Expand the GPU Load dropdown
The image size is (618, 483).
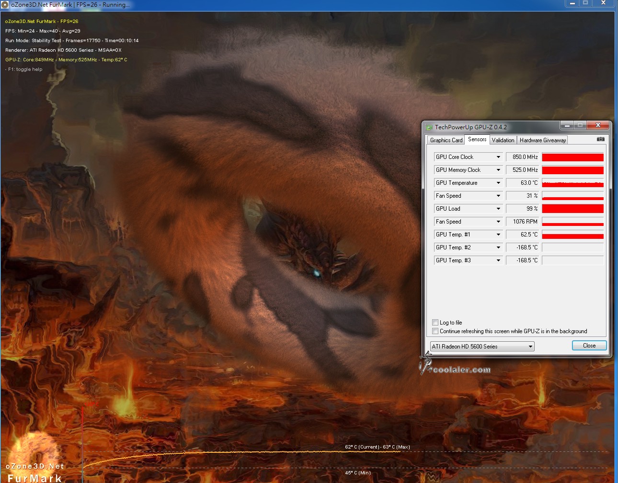[x=498, y=209]
